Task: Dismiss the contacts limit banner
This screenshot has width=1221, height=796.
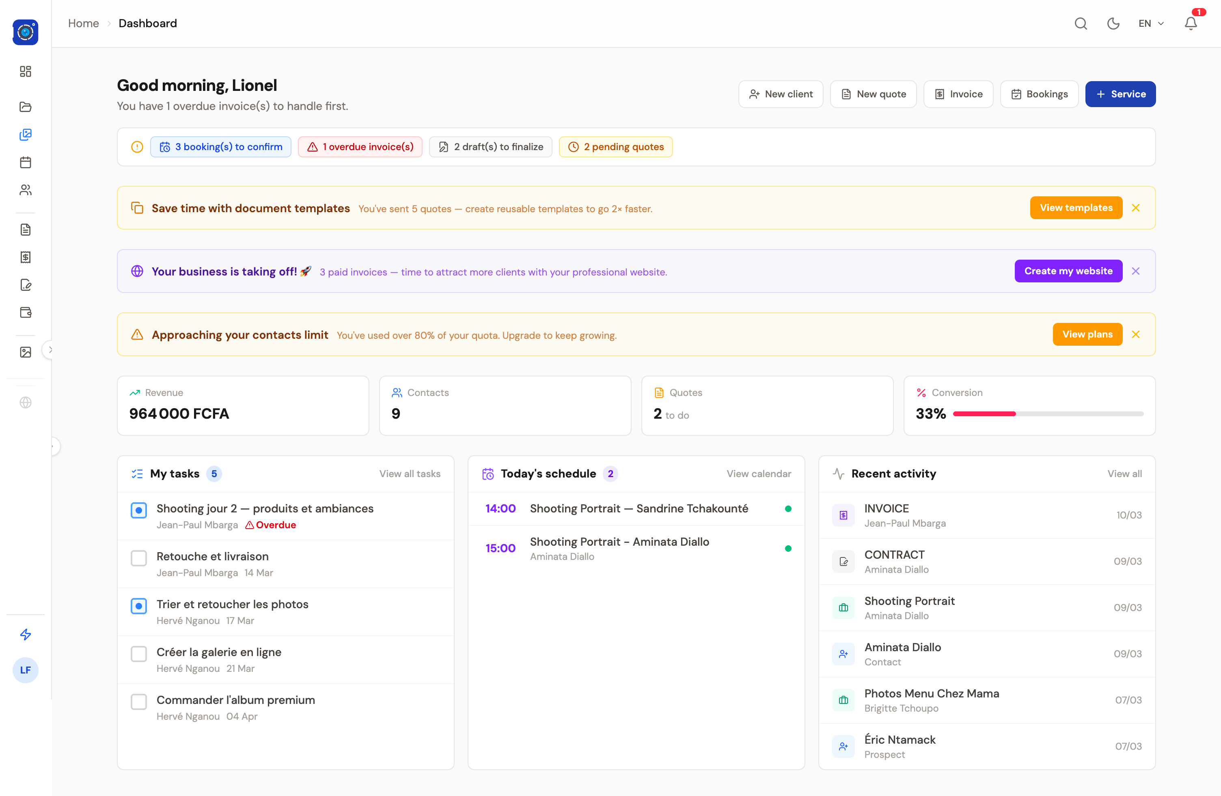Action: coord(1136,334)
